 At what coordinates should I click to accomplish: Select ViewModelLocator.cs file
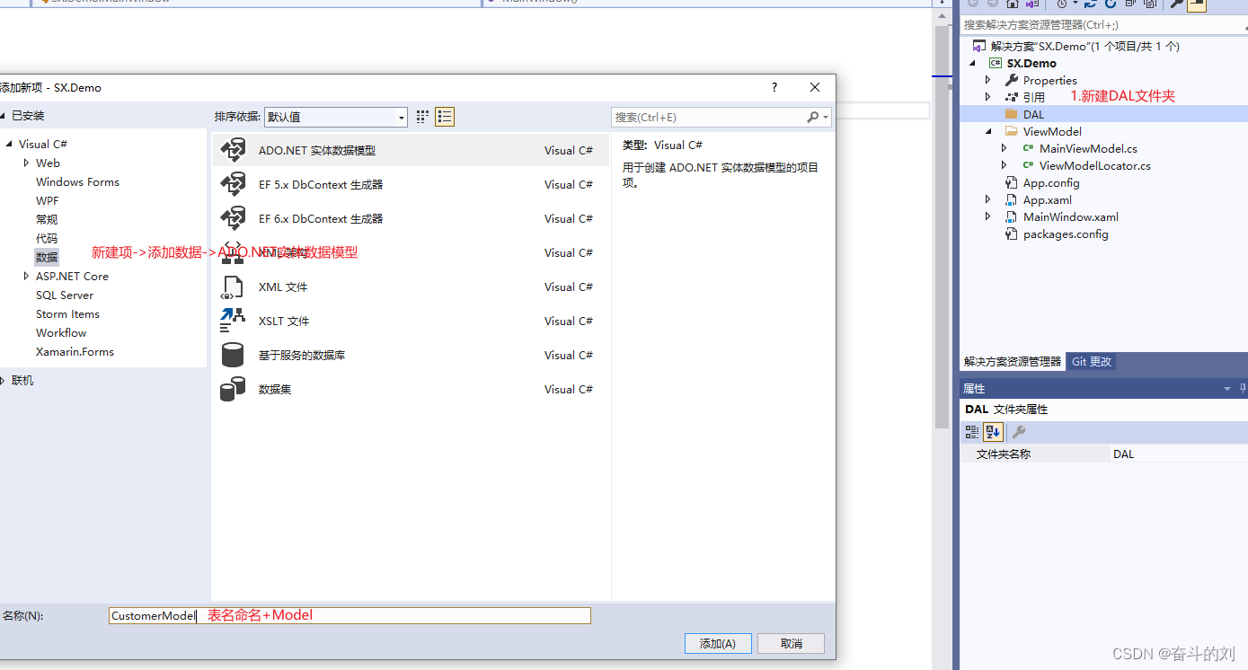[1094, 165]
